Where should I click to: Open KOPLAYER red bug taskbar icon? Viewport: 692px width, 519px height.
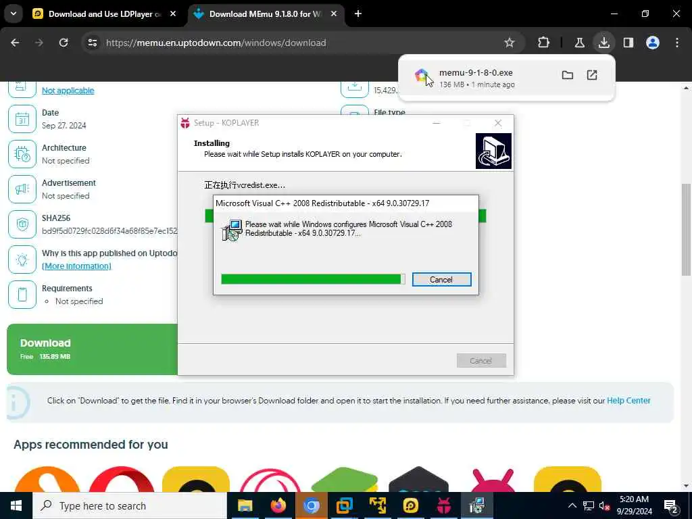(443, 505)
